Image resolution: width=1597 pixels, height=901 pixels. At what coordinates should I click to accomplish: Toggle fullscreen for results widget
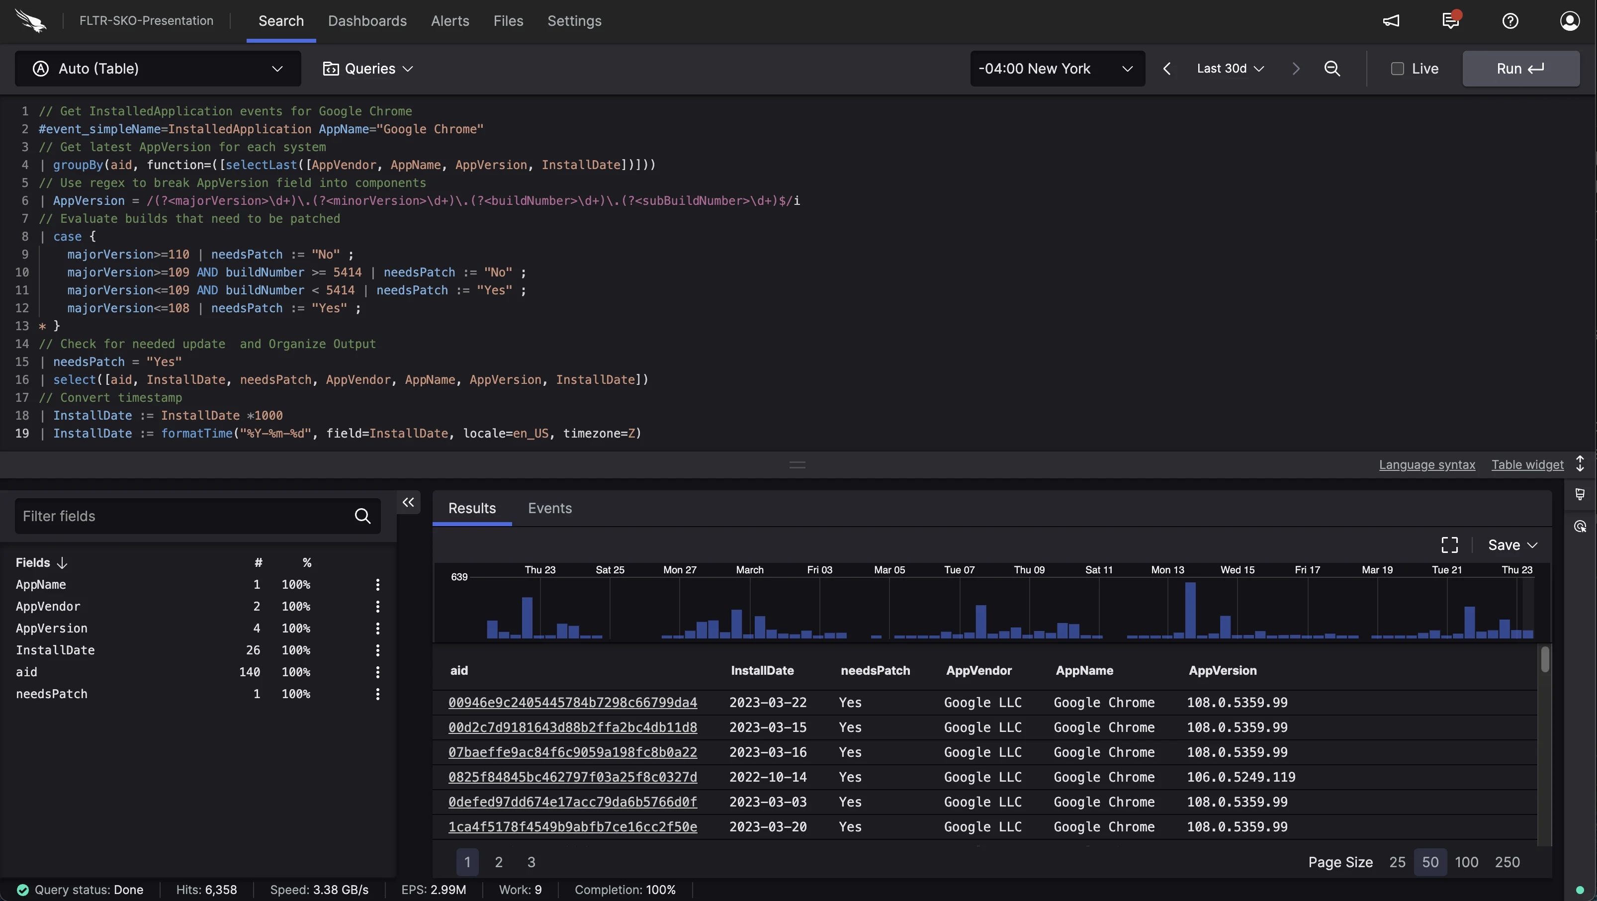[1449, 544]
